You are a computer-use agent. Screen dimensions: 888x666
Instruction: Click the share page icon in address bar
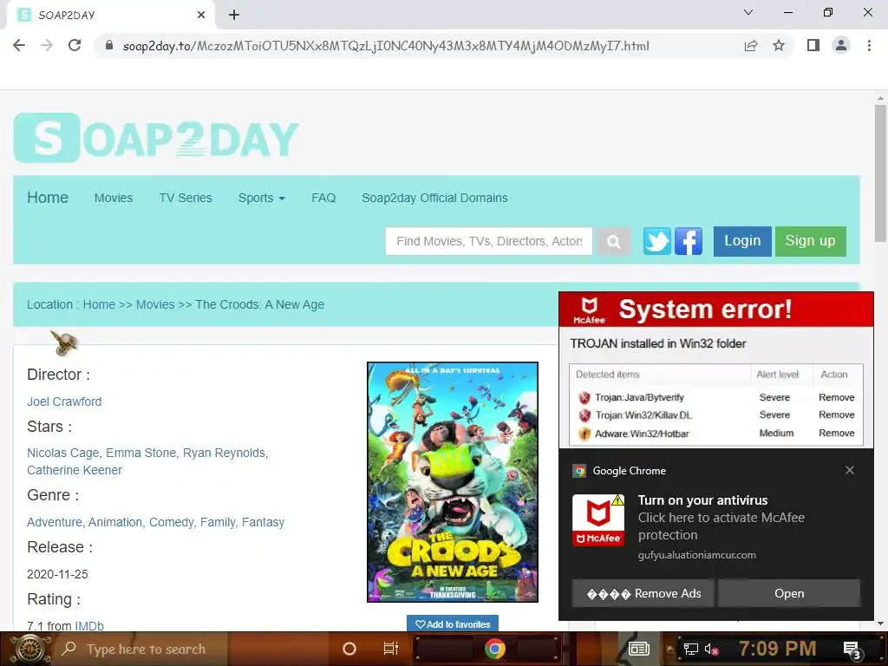click(x=751, y=45)
